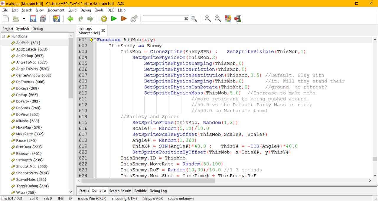Click the green navigate back arrow
The image size is (378, 201).
[x=70, y=19]
